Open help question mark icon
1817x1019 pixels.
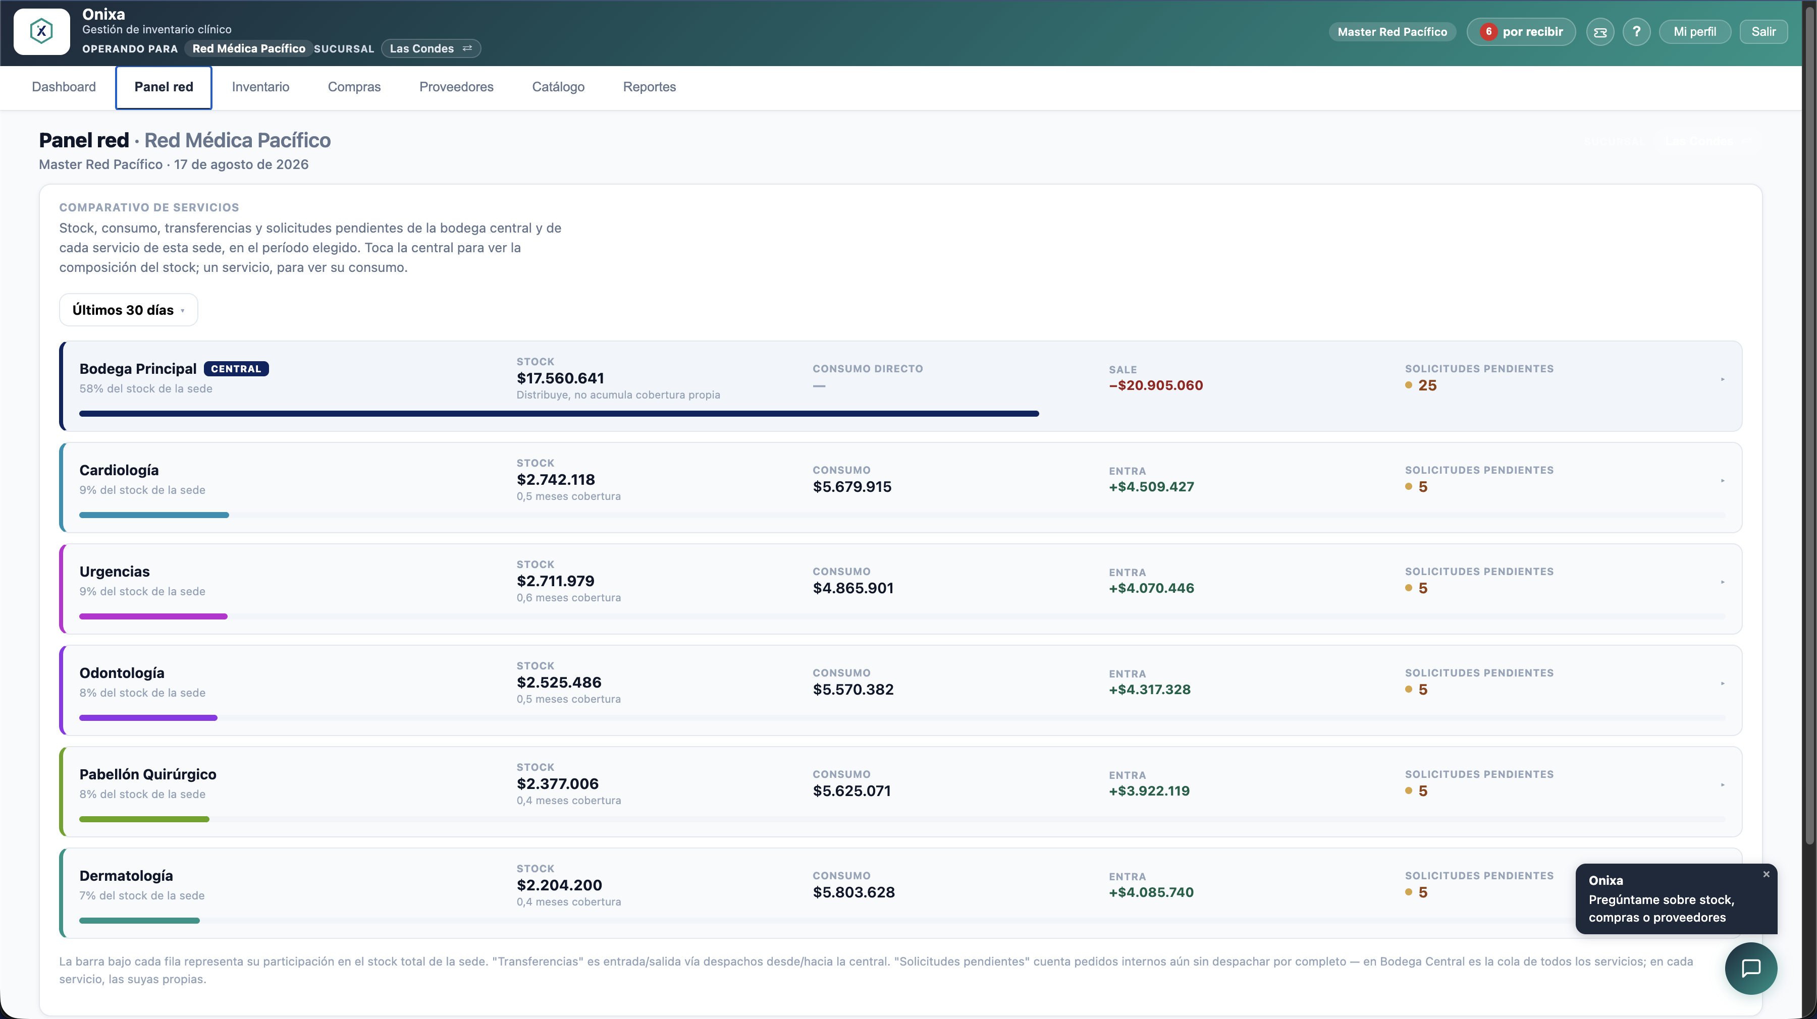point(1636,32)
